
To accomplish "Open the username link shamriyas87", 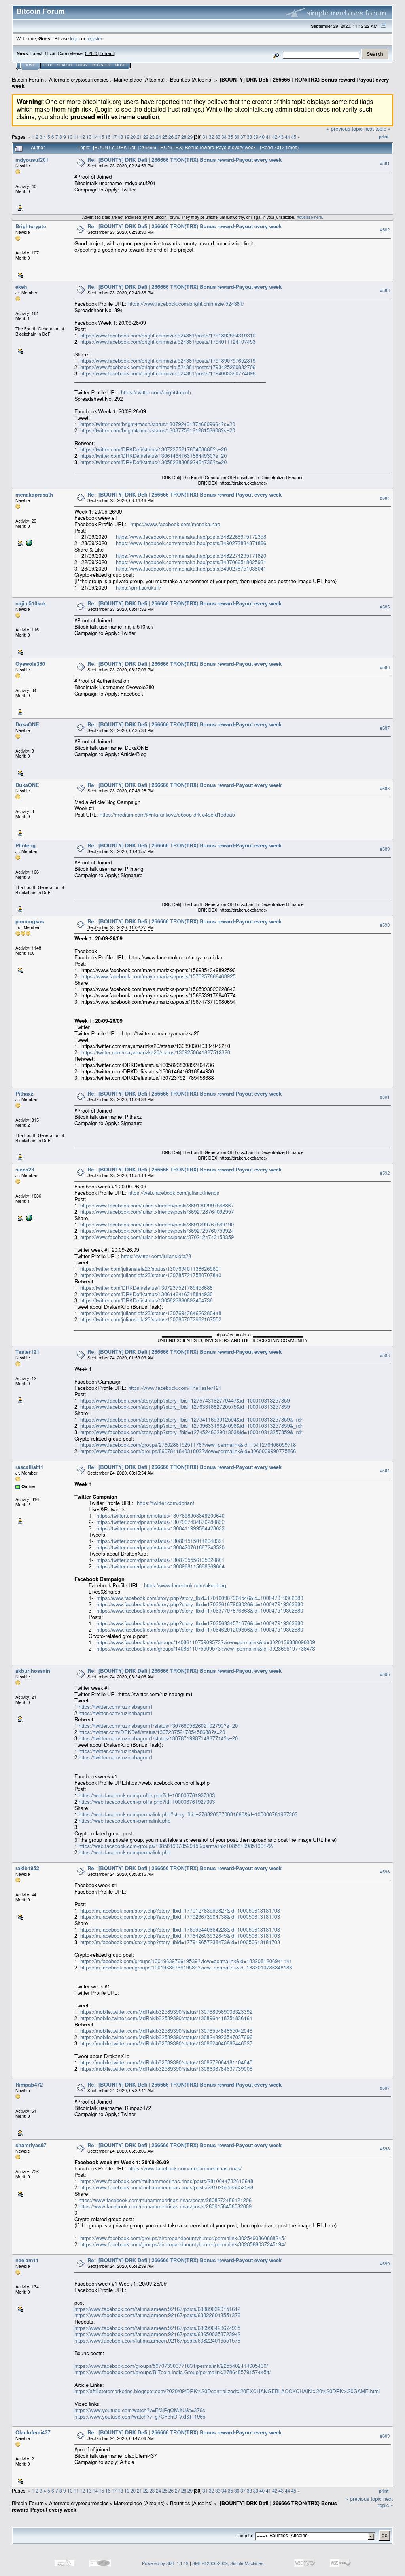I will click(31, 2146).
